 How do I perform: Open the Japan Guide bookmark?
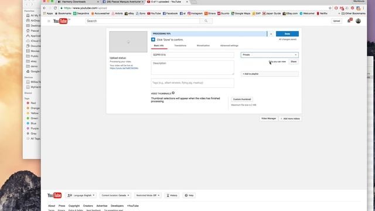tap(272, 13)
